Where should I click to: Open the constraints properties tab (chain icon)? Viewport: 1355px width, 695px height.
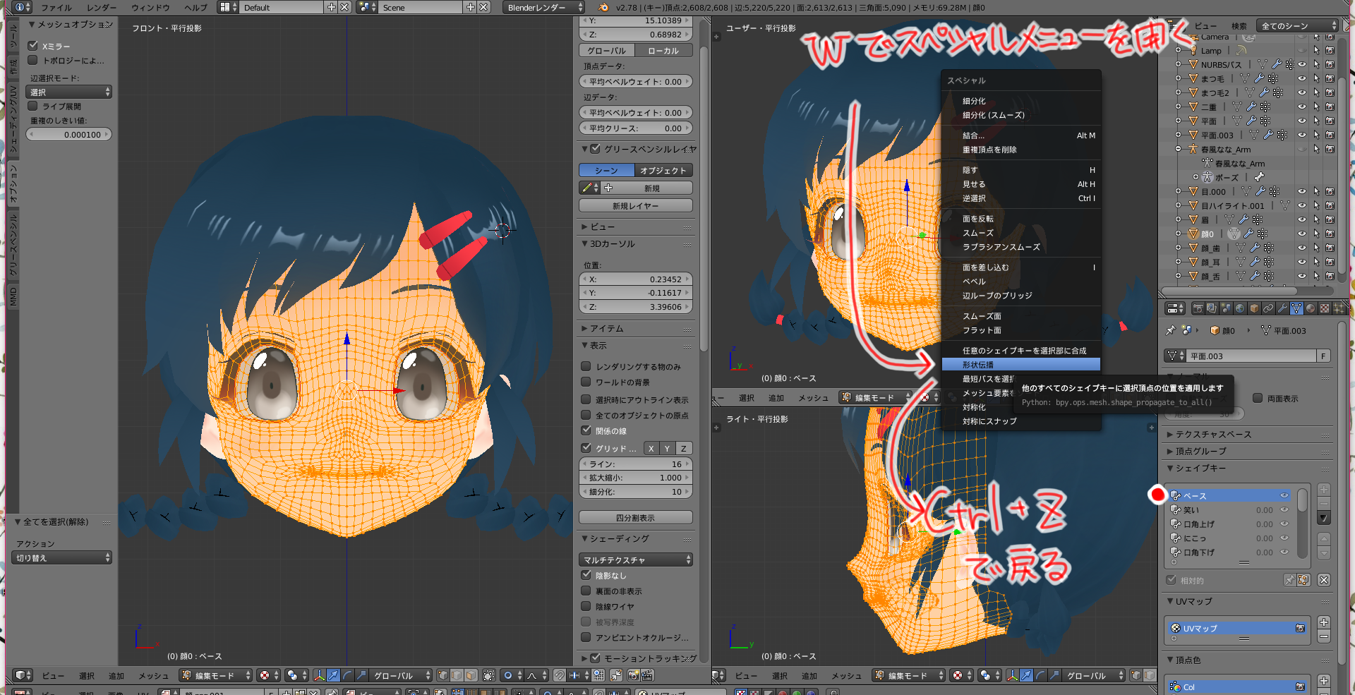point(1268,308)
